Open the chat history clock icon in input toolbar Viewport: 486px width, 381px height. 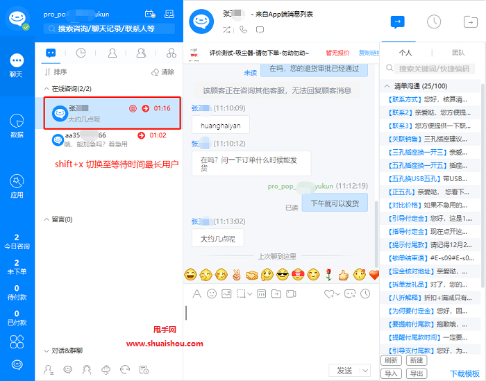coord(365,294)
